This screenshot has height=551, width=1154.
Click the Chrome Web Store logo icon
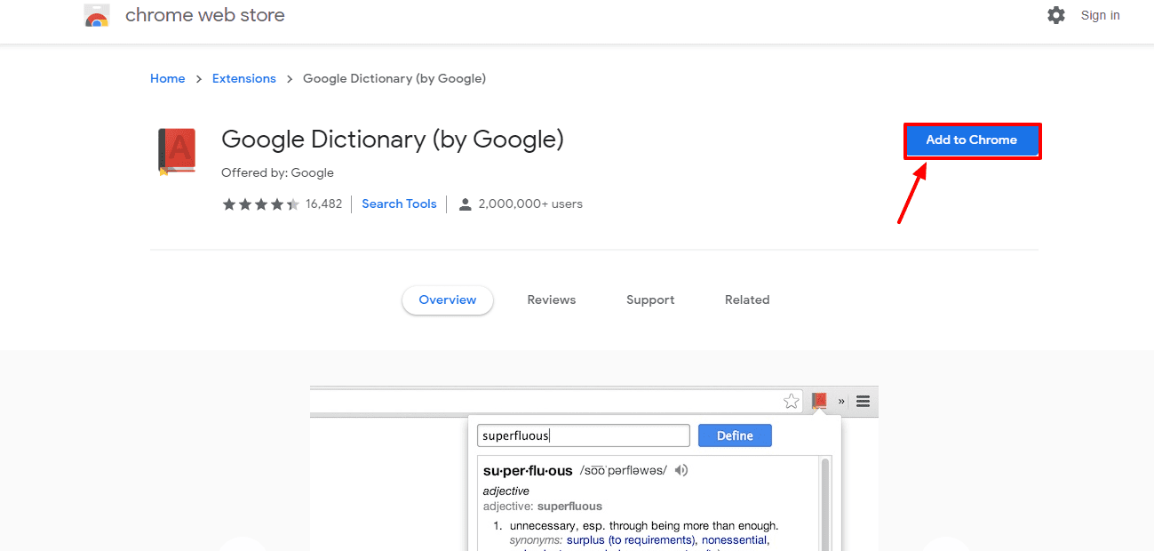pos(97,17)
